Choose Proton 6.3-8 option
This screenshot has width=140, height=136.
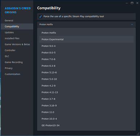pyautogui.click(x=86, y=66)
